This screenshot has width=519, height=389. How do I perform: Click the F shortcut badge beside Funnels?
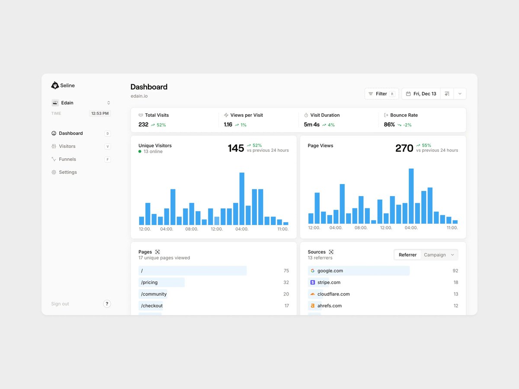(x=108, y=159)
